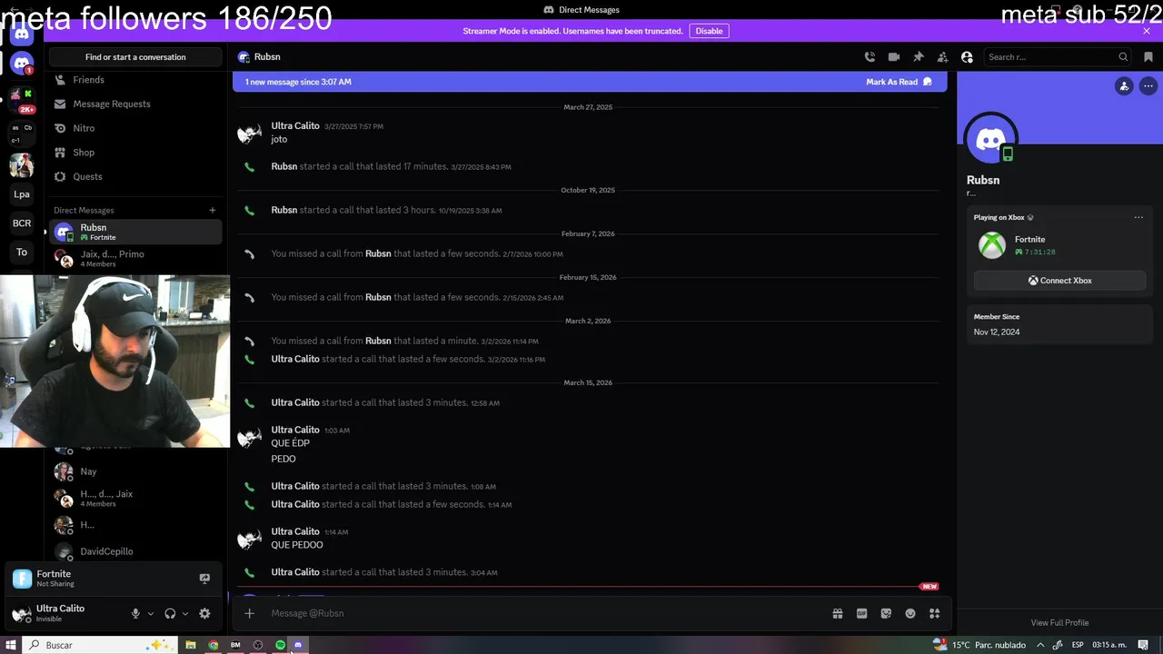Image resolution: width=1163 pixels, height=654 pixels.
Task: Open the inbox bookmark icon
Action: [x=1148, y=57]
